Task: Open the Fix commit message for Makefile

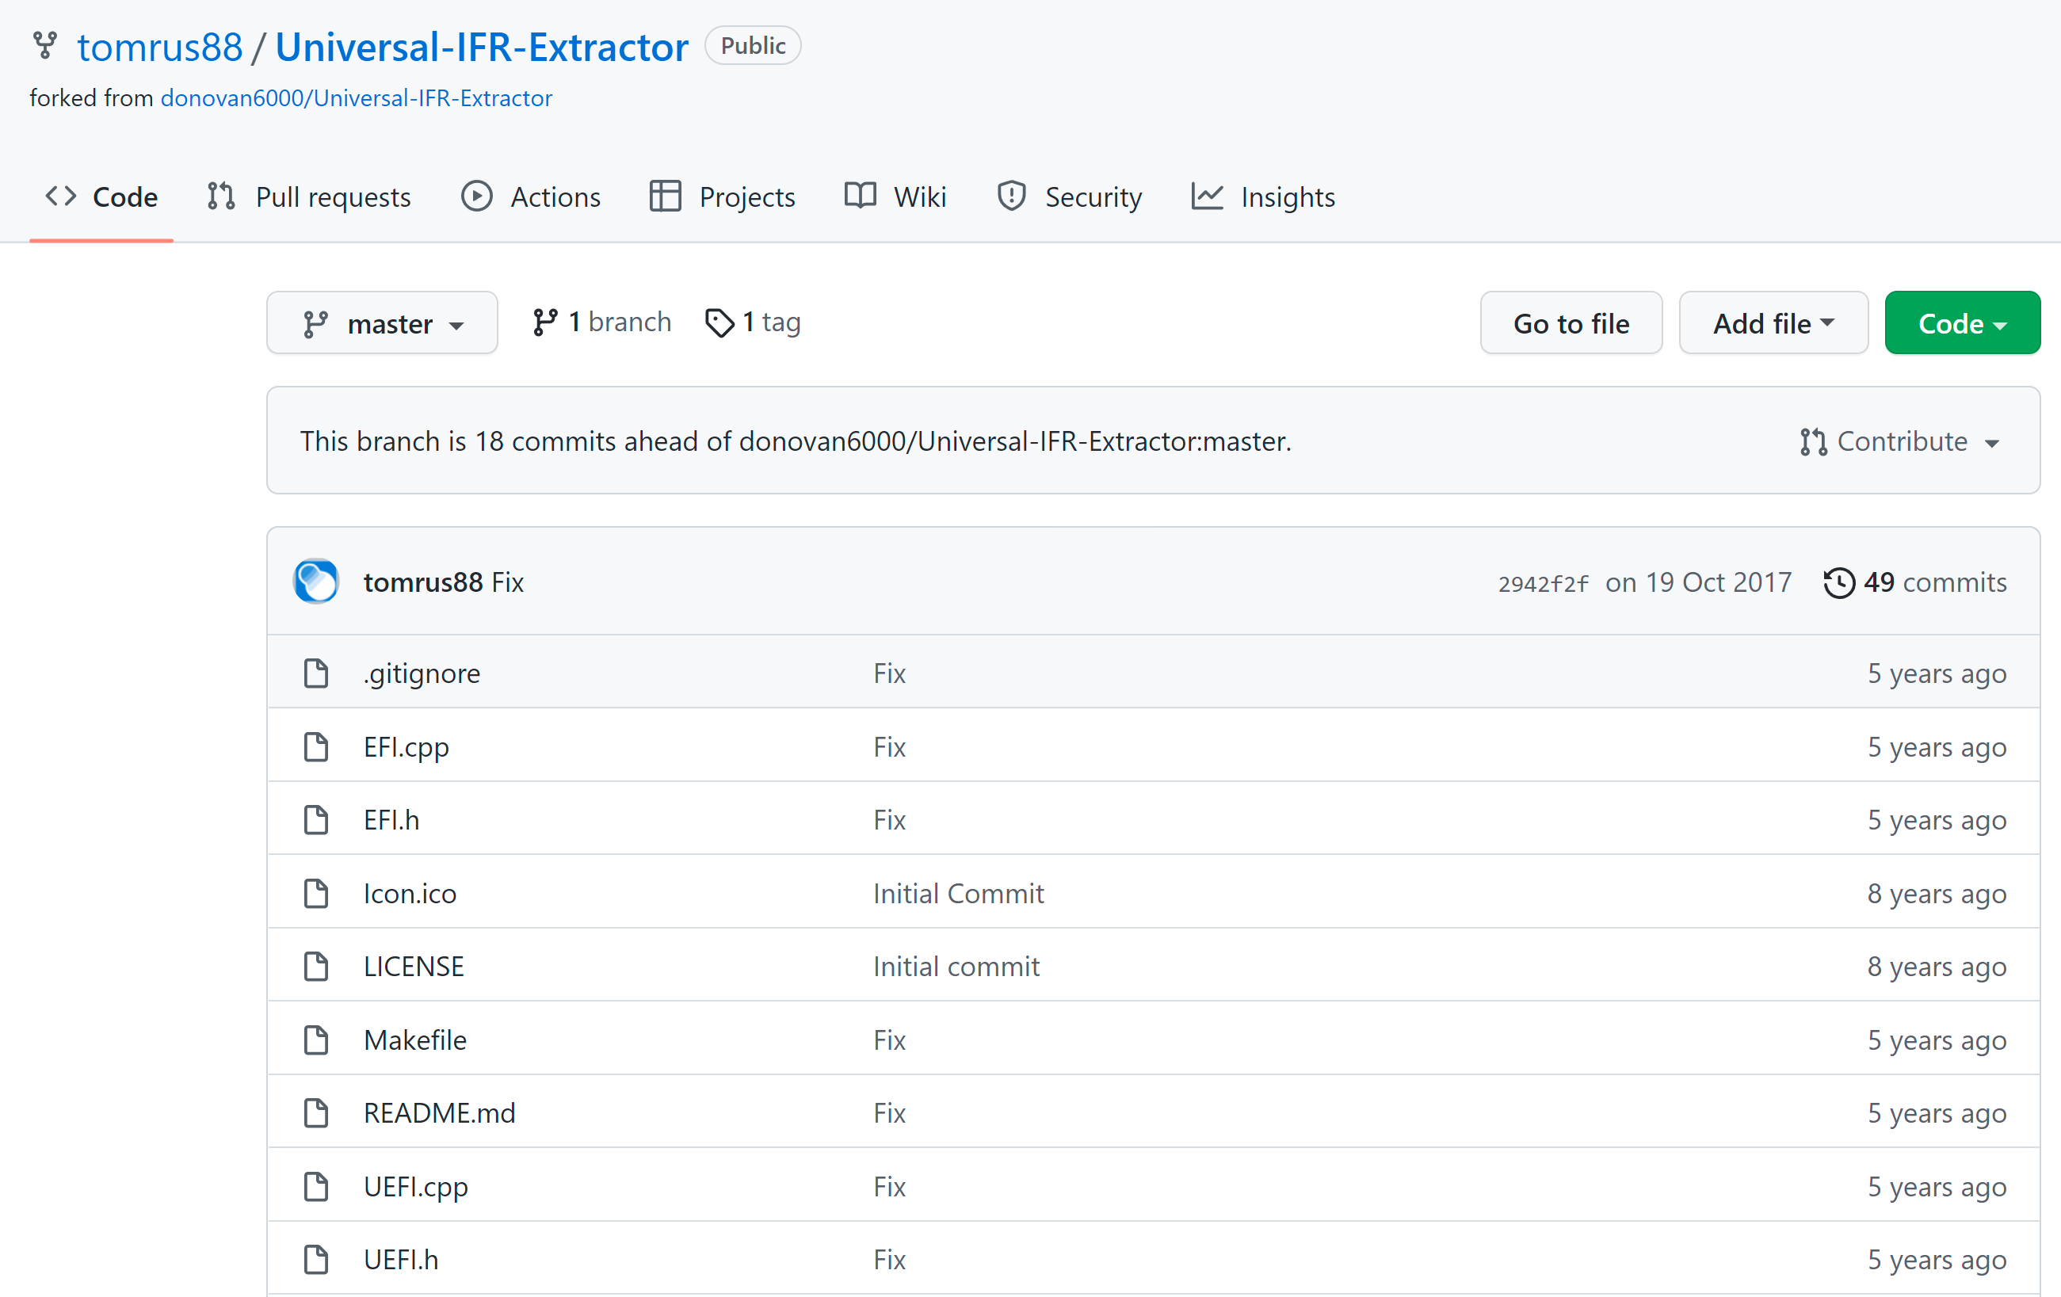Action: (889, 1040)
